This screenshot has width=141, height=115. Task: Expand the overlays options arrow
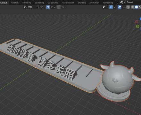click(x=123, y=7)
